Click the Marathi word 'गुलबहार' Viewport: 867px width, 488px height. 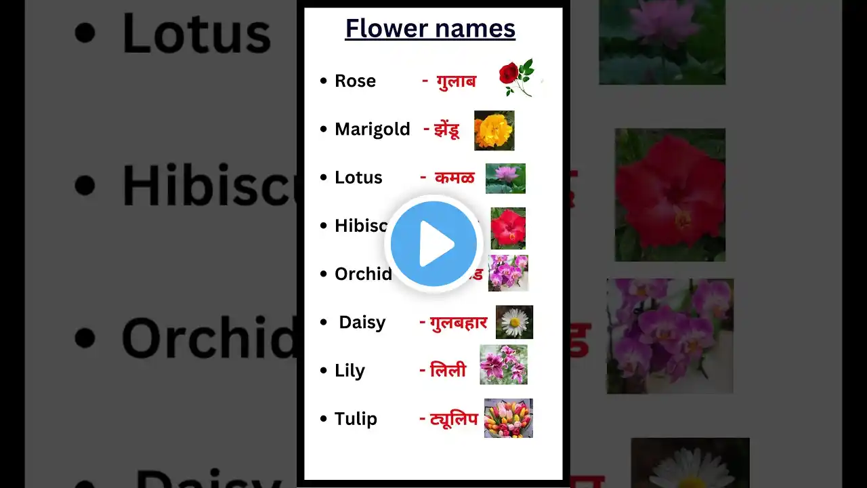pyautogui.click(x=458, y=322)
